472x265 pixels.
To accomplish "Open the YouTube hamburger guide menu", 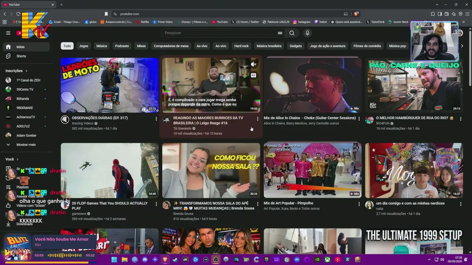I will point(8,33).
